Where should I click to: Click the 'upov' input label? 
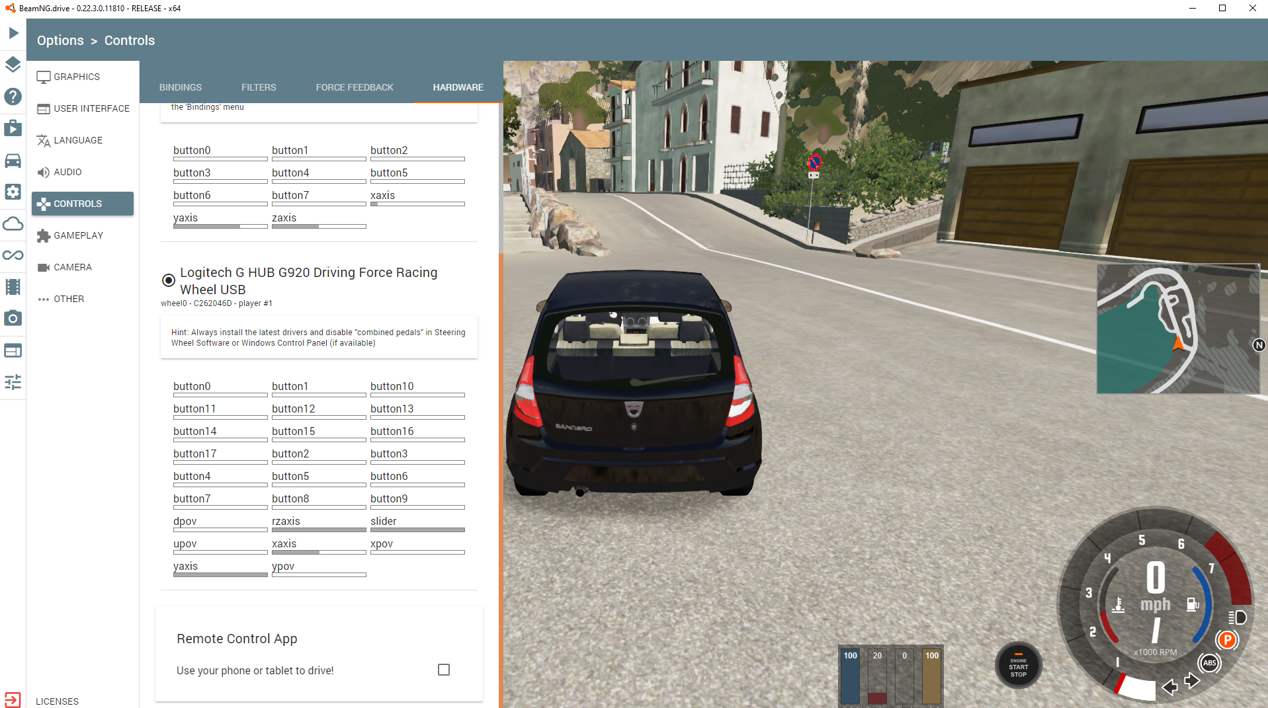click(x=185, y=543)
